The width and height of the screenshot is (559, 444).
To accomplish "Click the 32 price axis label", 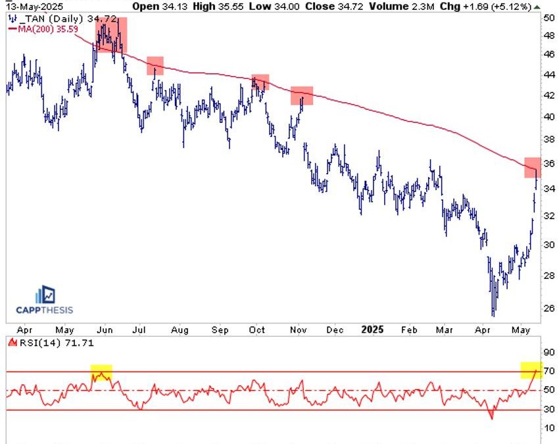I will pyautogui.click(x=549, y=215).
